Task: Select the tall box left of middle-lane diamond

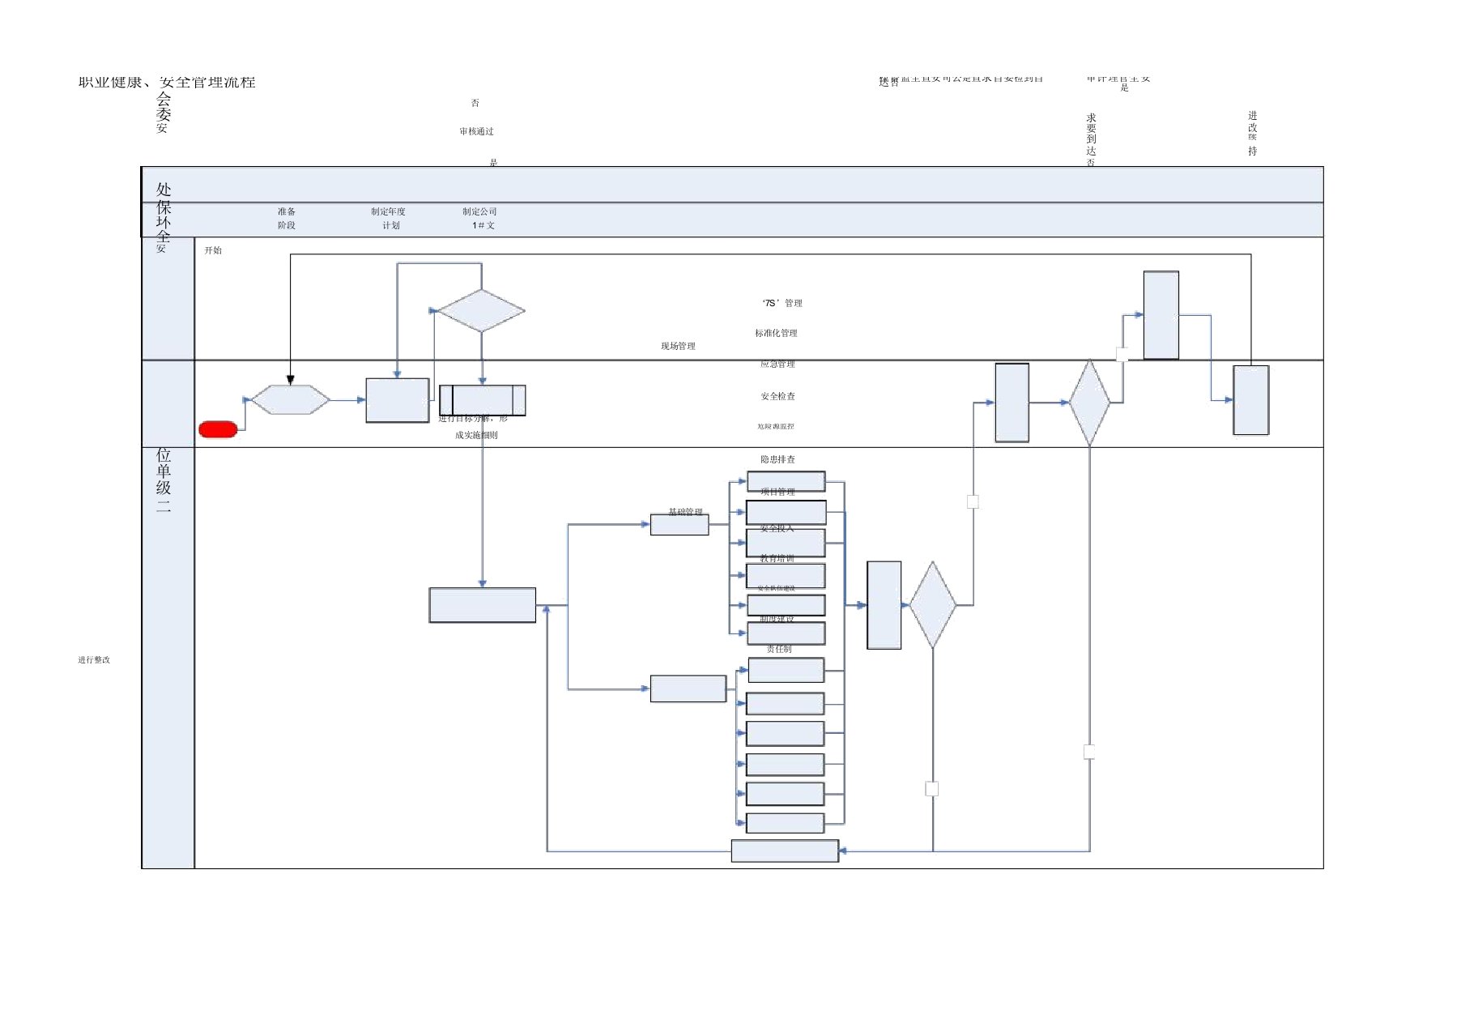Action: 1012,403
